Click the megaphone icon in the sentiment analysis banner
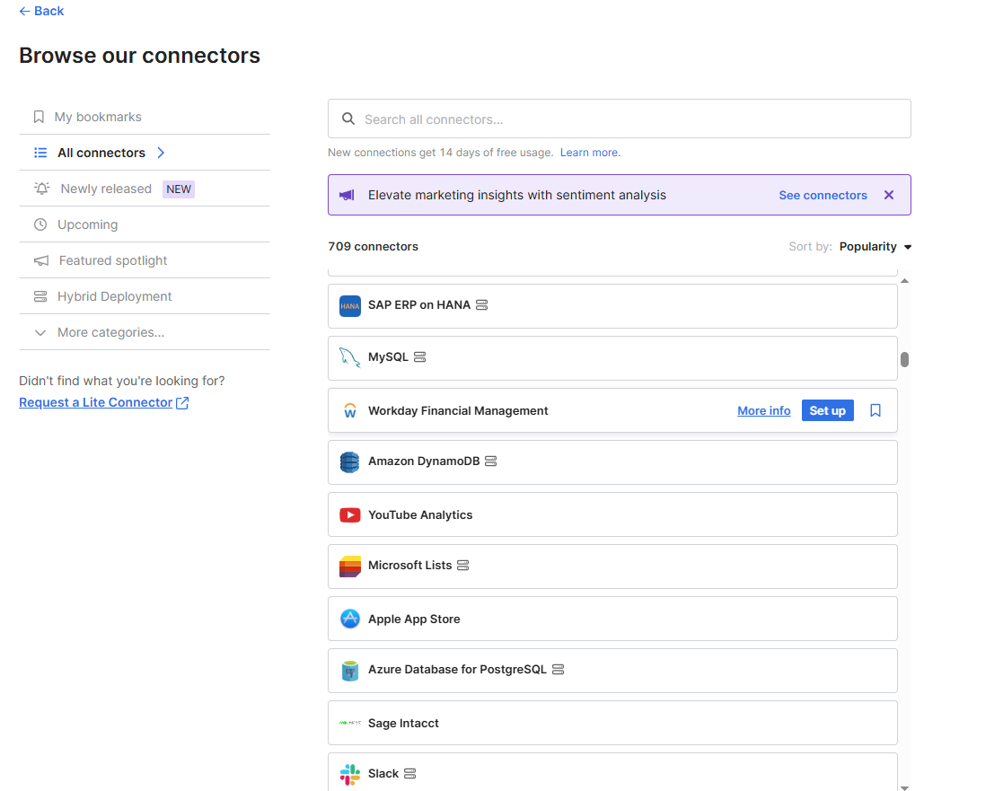 point(347,195)
